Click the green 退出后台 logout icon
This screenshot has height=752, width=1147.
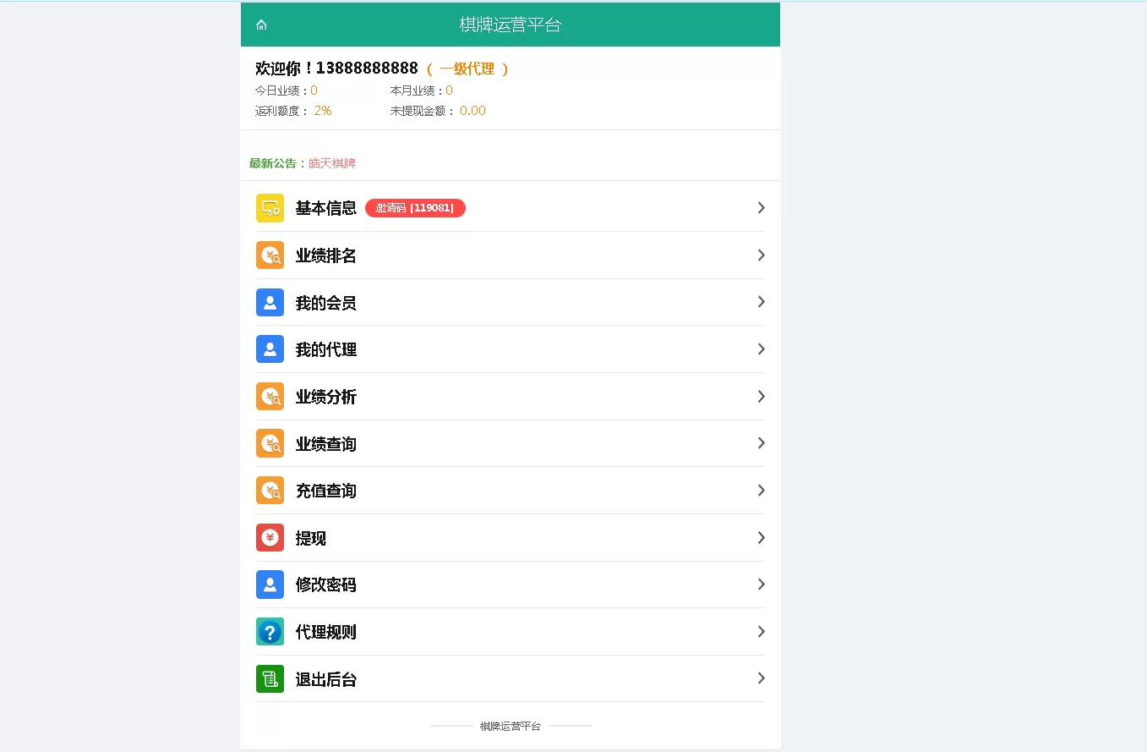[x=270, y=678]
